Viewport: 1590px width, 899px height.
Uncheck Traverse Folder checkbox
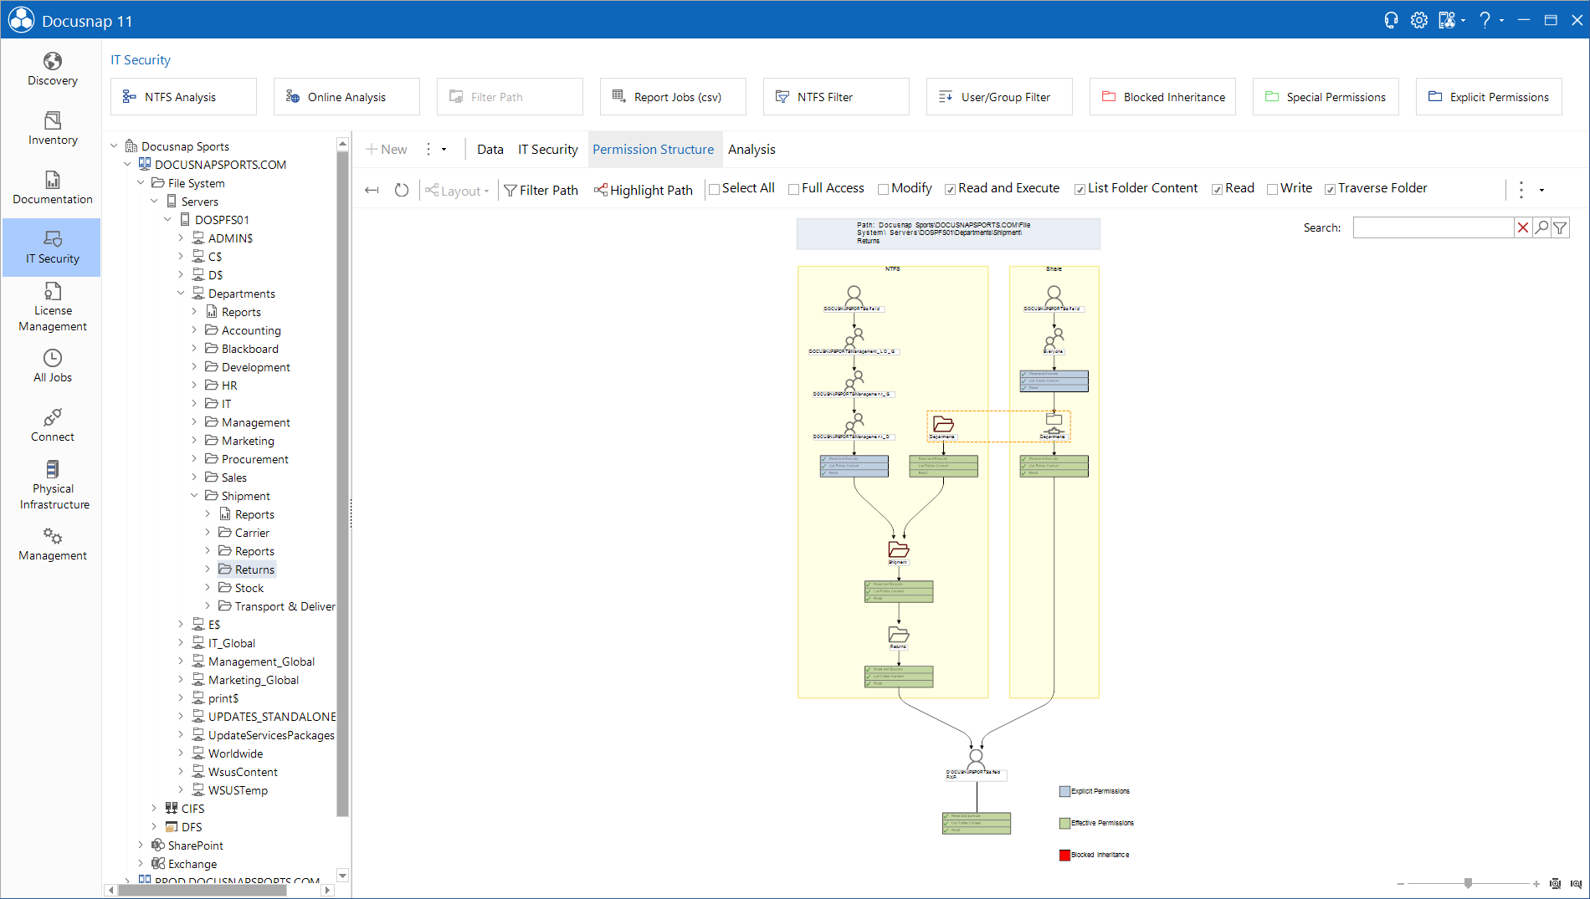pos(1330,189)
